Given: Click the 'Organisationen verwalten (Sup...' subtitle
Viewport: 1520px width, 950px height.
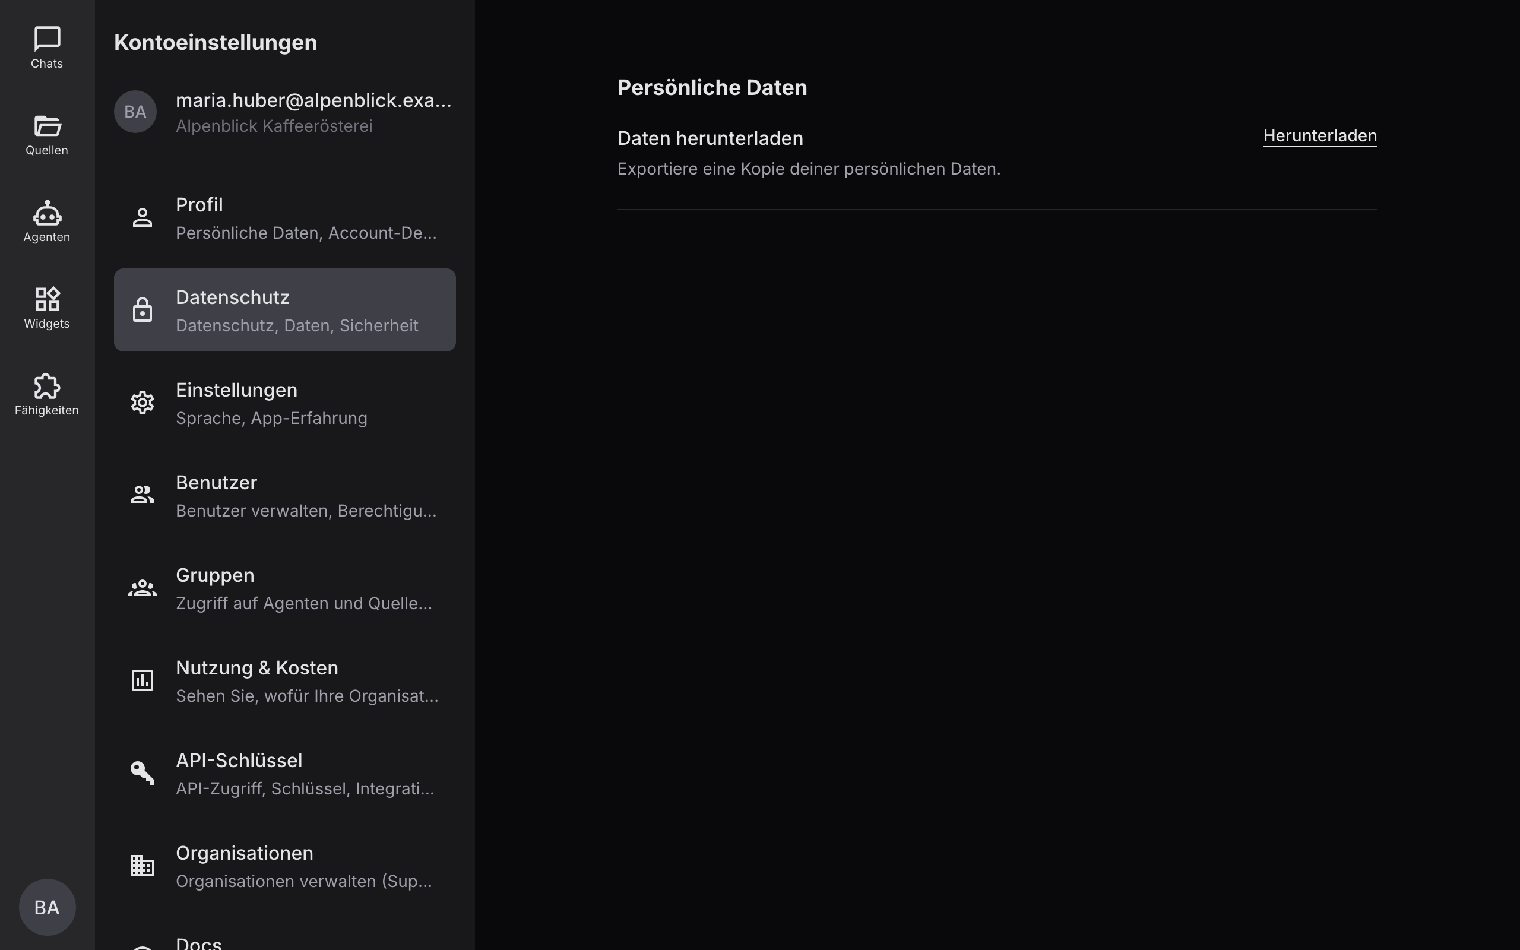Looking at the screenshot, I should 304,882.
